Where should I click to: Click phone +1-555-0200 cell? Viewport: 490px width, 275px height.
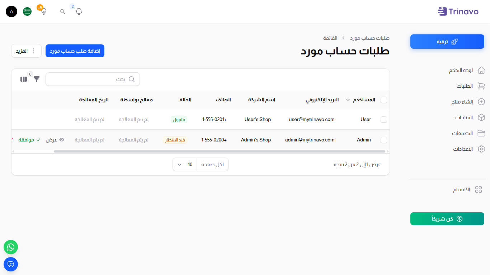[x=214, y=140]
